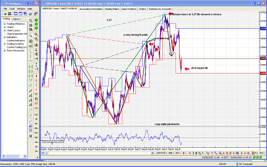Select the blue diagonal line tool
Screen dimensions: 267x167
pyautogui.click(x=31, y=121)
